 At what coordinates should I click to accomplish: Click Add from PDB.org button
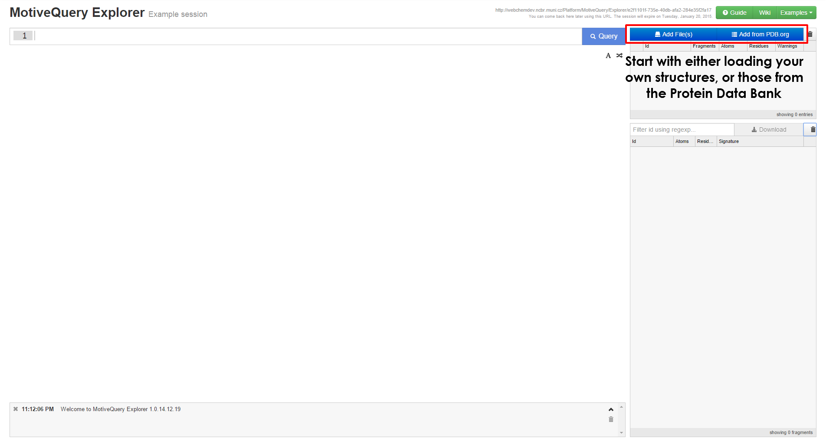coord(760,34)
